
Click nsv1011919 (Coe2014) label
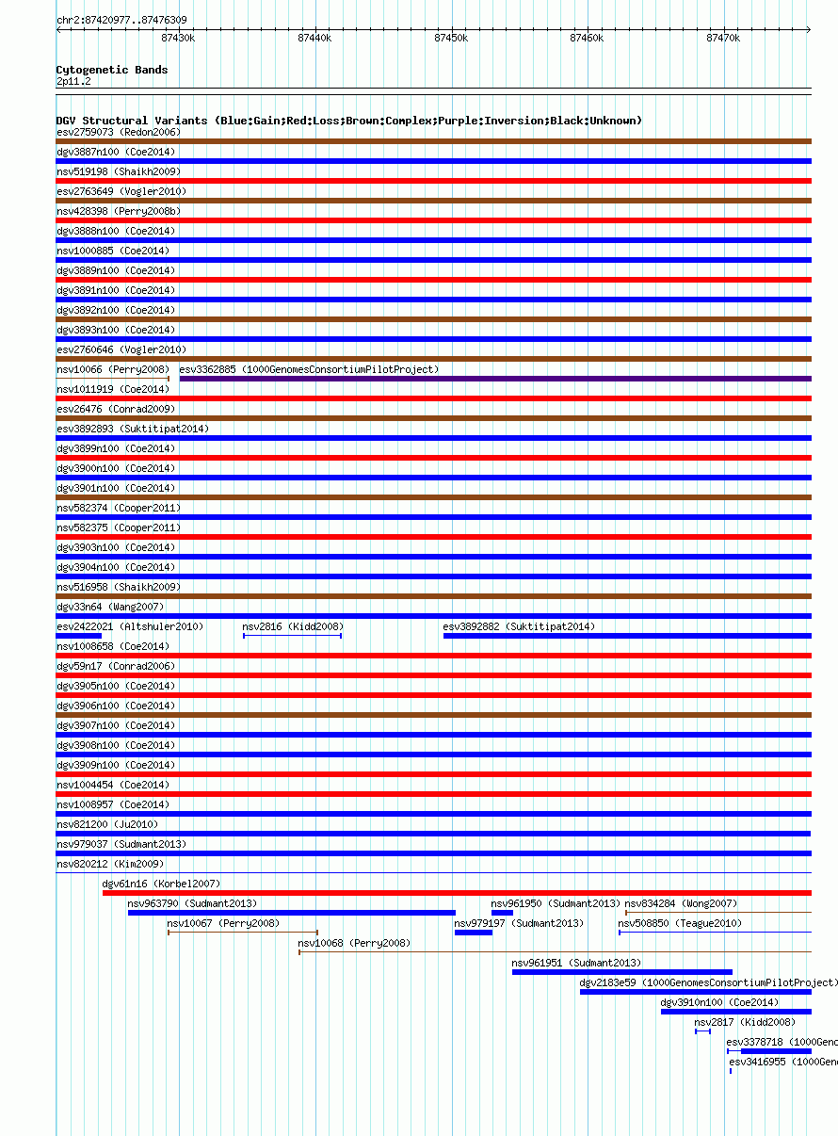113,389
